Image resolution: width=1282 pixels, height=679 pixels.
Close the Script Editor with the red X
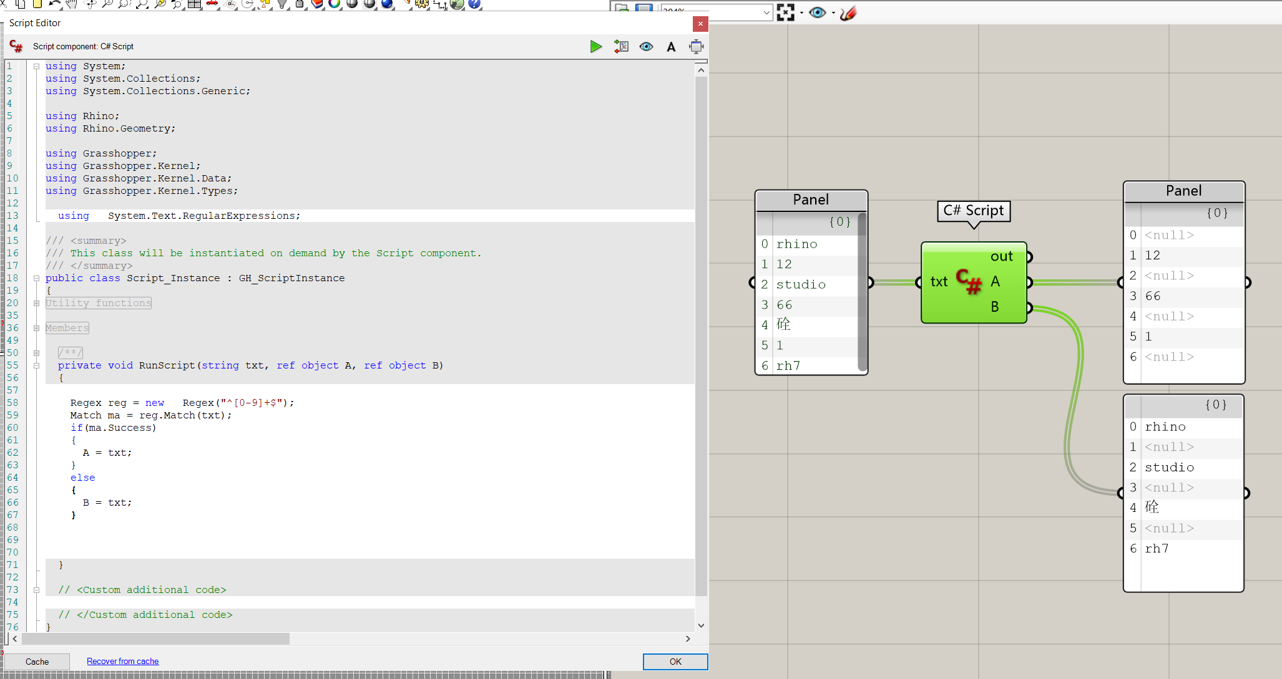coord(700,24)
